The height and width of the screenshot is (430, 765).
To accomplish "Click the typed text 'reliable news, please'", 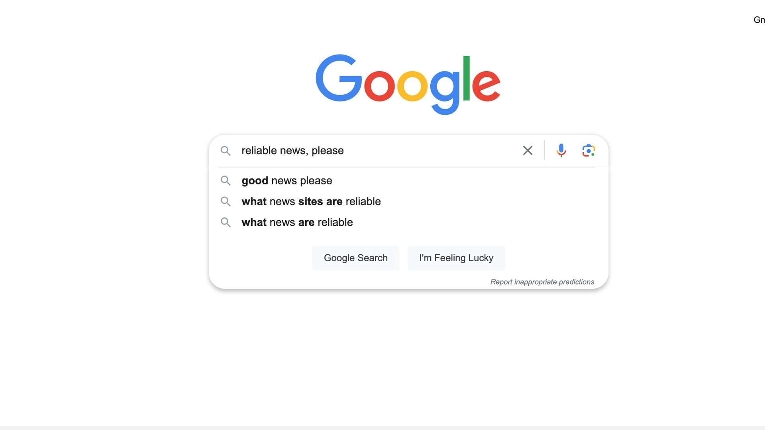I will (x=292, y=150).
